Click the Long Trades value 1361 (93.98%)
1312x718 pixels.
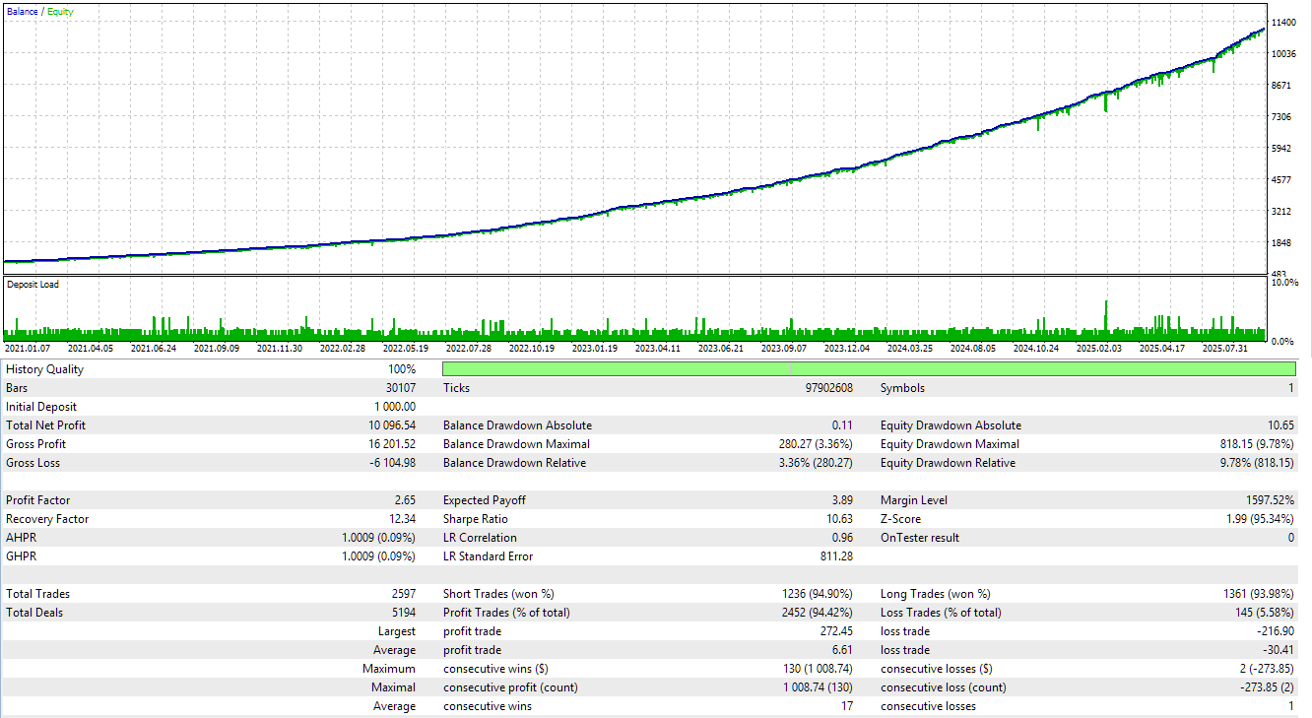coord(1259,594)
